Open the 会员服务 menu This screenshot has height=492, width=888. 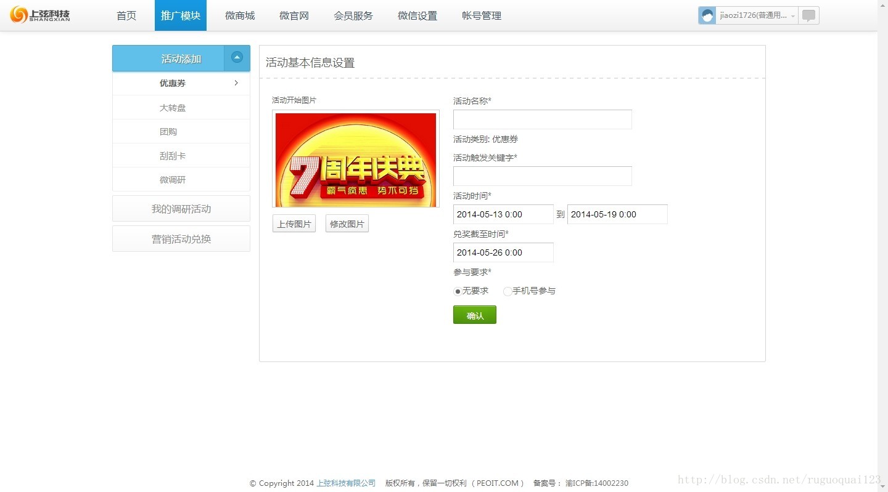pyautogui.click(x=353, y=15)
